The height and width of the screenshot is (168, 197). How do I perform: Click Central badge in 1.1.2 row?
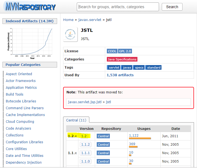point(103,145)
